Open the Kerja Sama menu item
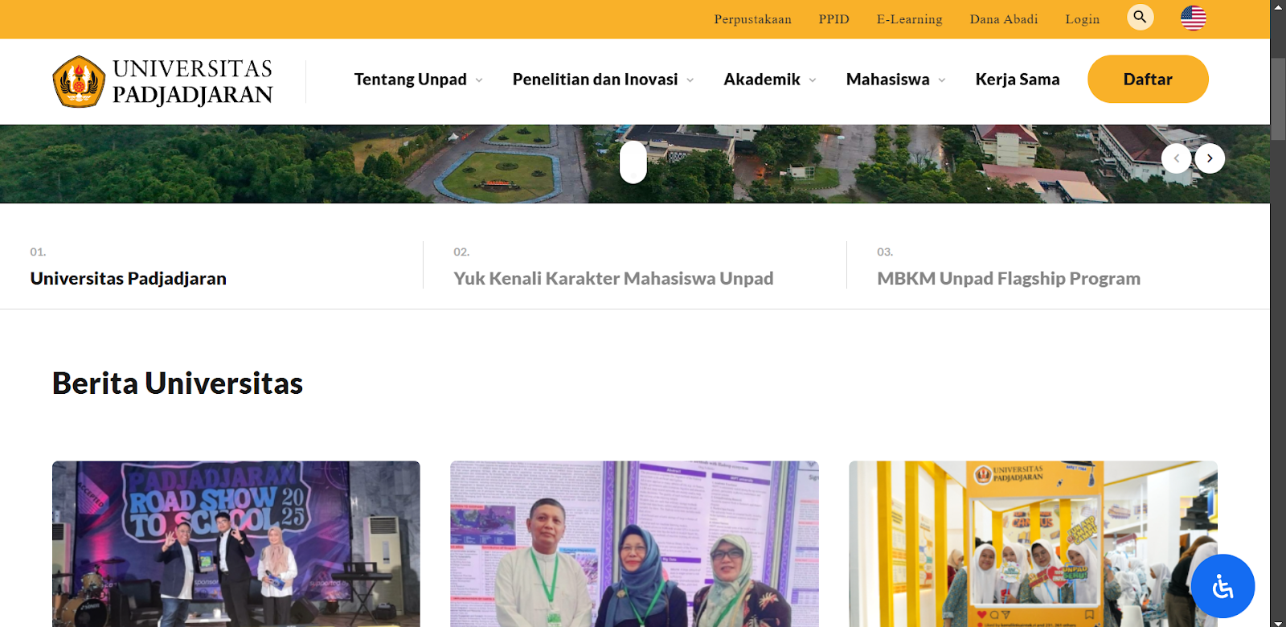This screenshot has width=1286, height=627. tap(1018, 80)
